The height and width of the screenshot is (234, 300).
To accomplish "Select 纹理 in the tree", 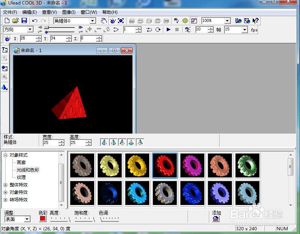I will pos(21,177).
